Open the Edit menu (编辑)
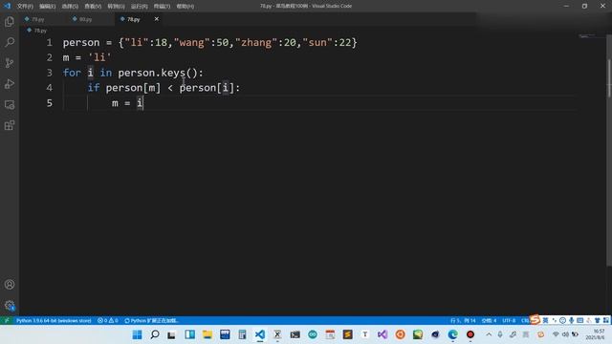Image resolution: width=612 pixels, height=344 pixels. click(x=48, y=7)
